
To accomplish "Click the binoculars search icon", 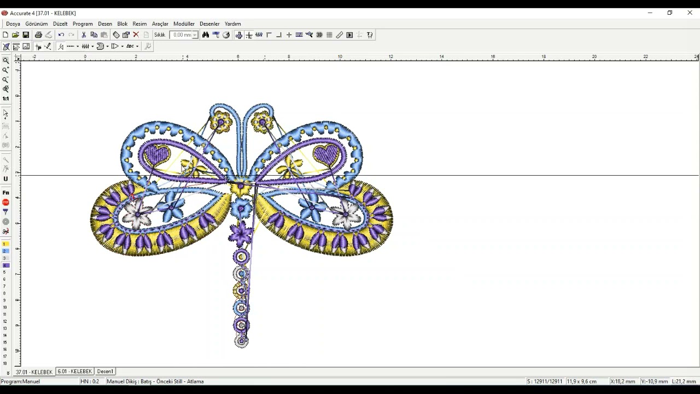I will pos(206,35).
